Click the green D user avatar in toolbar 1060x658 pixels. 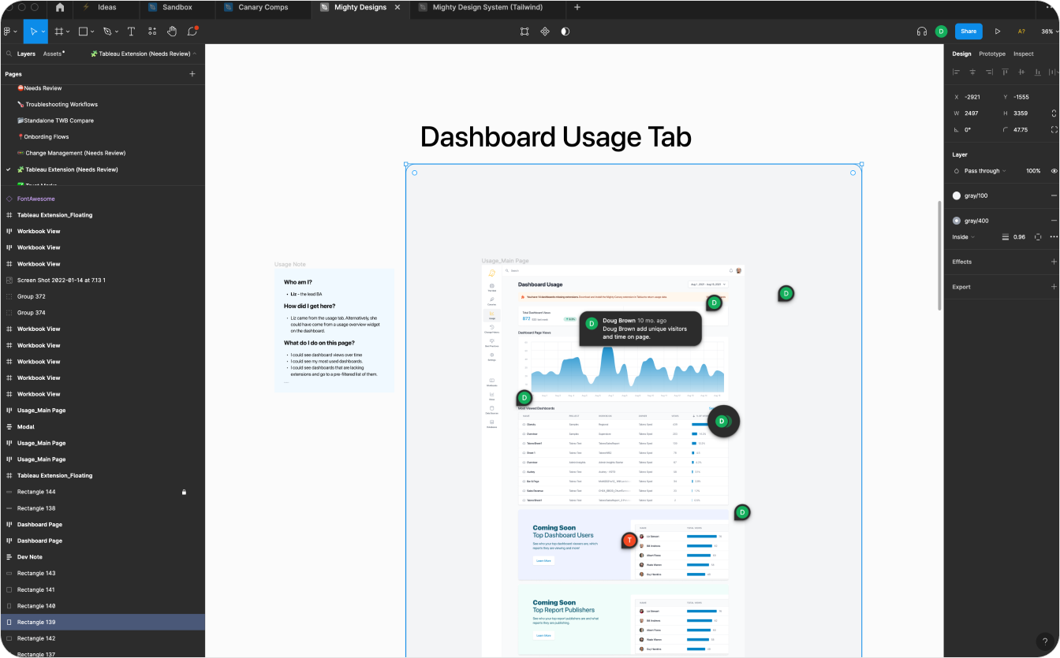coord(941,32)
